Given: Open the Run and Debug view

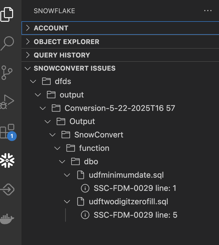Looking at the screenshot, I should click(x=7, y=102).
